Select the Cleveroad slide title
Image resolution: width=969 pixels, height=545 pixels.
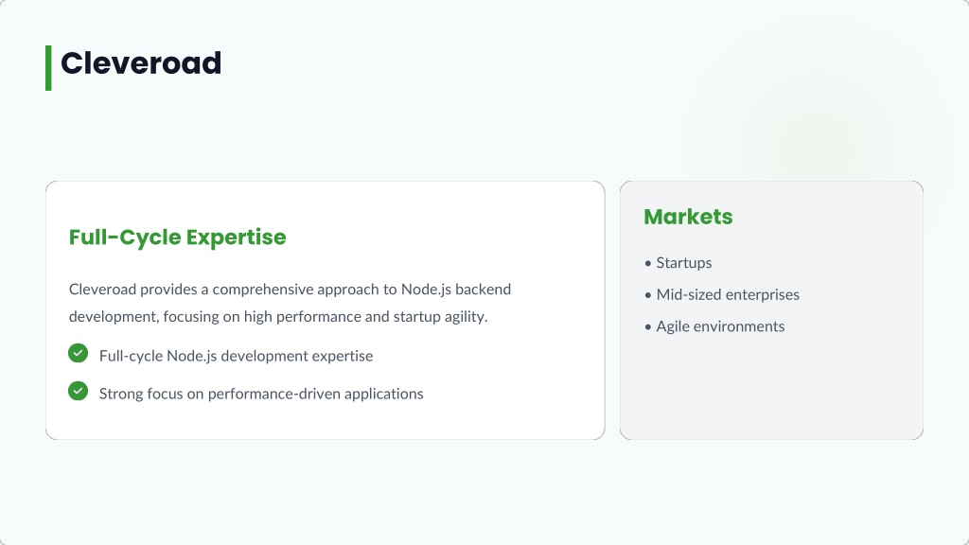[x=141, y=63]
